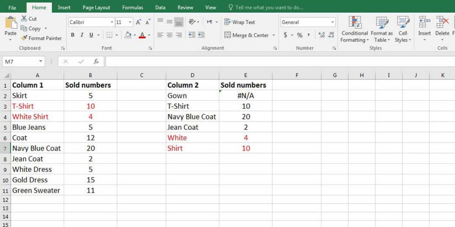455x227 pixels.
Task: Decrease indent in the Alignment group
Action: (192, 35)
